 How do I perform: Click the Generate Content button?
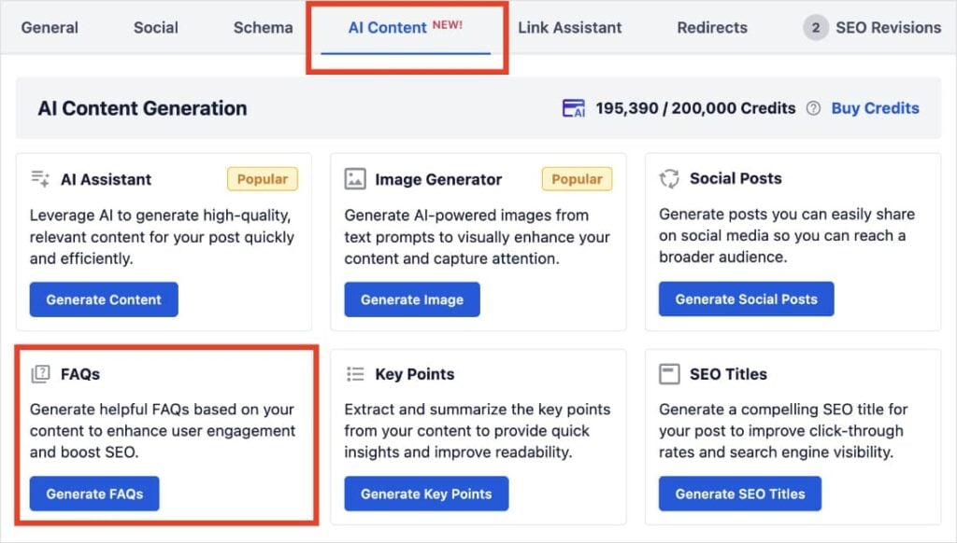104,299
